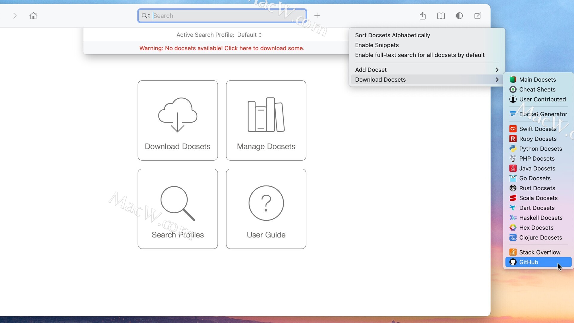Select Java Docsets entry
Image resolution: width=574 pixels, height=323 pixels.
538,168
